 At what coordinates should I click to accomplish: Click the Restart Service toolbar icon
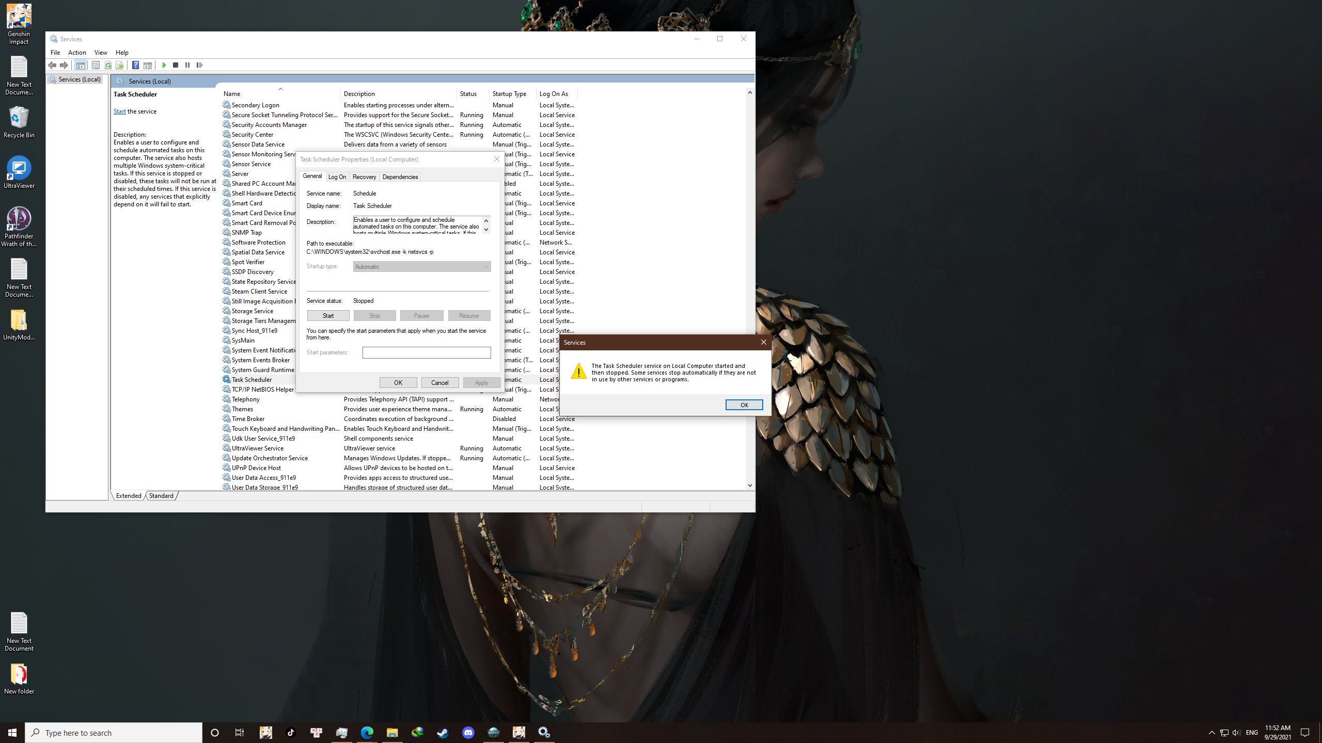[x=200, y=65]
